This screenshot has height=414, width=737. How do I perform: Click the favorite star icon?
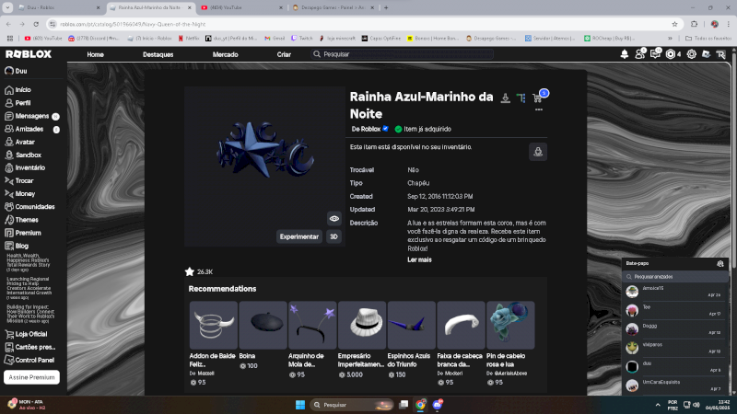(x=190, y=271)
